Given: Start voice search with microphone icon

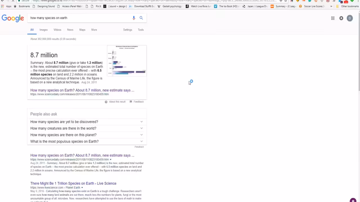Looking at the screenshot, I should coord(134,18).
